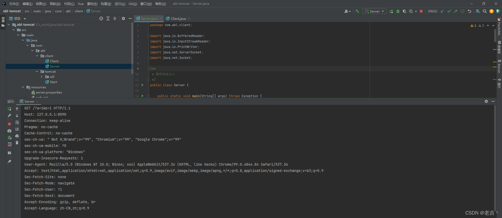Image resolution: width=502 pixels, height=218 pixels.
Task: Print the console output
Action: [x=17, y=136]
